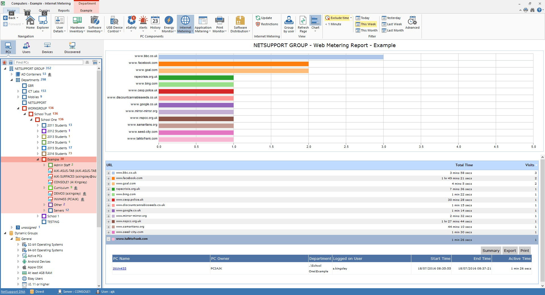545x295 pixels.
Task: Enable the Exclude time filter
Action: [337, 18]
